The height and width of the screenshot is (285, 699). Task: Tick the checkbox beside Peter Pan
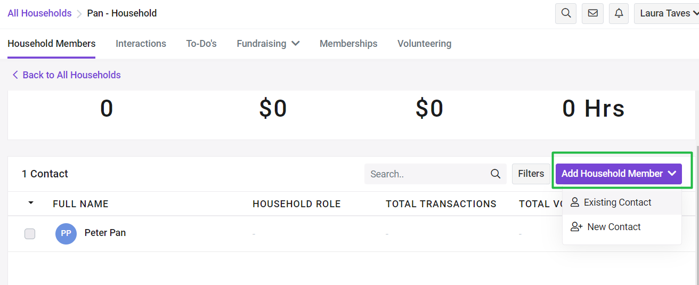(30, 233)
